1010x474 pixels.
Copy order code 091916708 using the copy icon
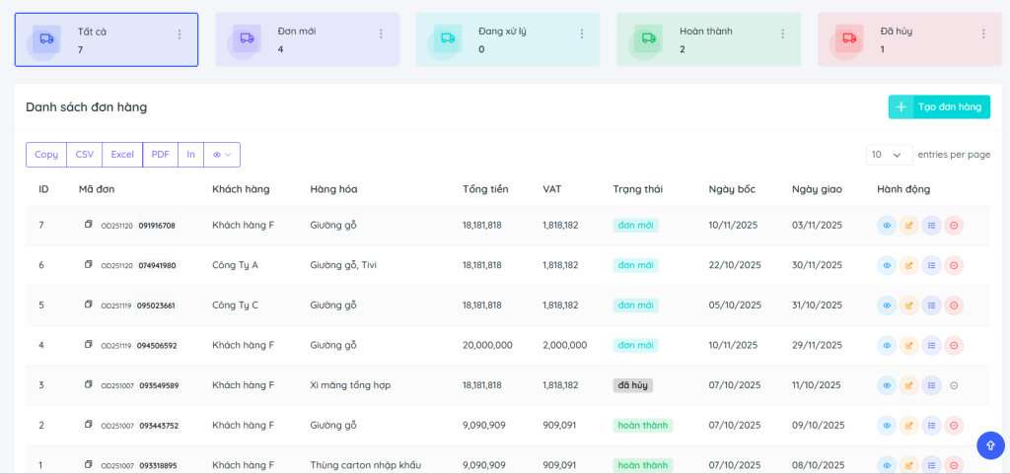pos(89,225)
